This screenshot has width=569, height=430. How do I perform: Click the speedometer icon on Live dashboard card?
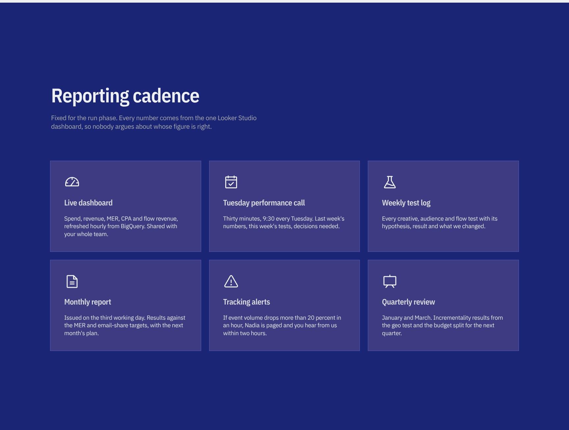72,182
